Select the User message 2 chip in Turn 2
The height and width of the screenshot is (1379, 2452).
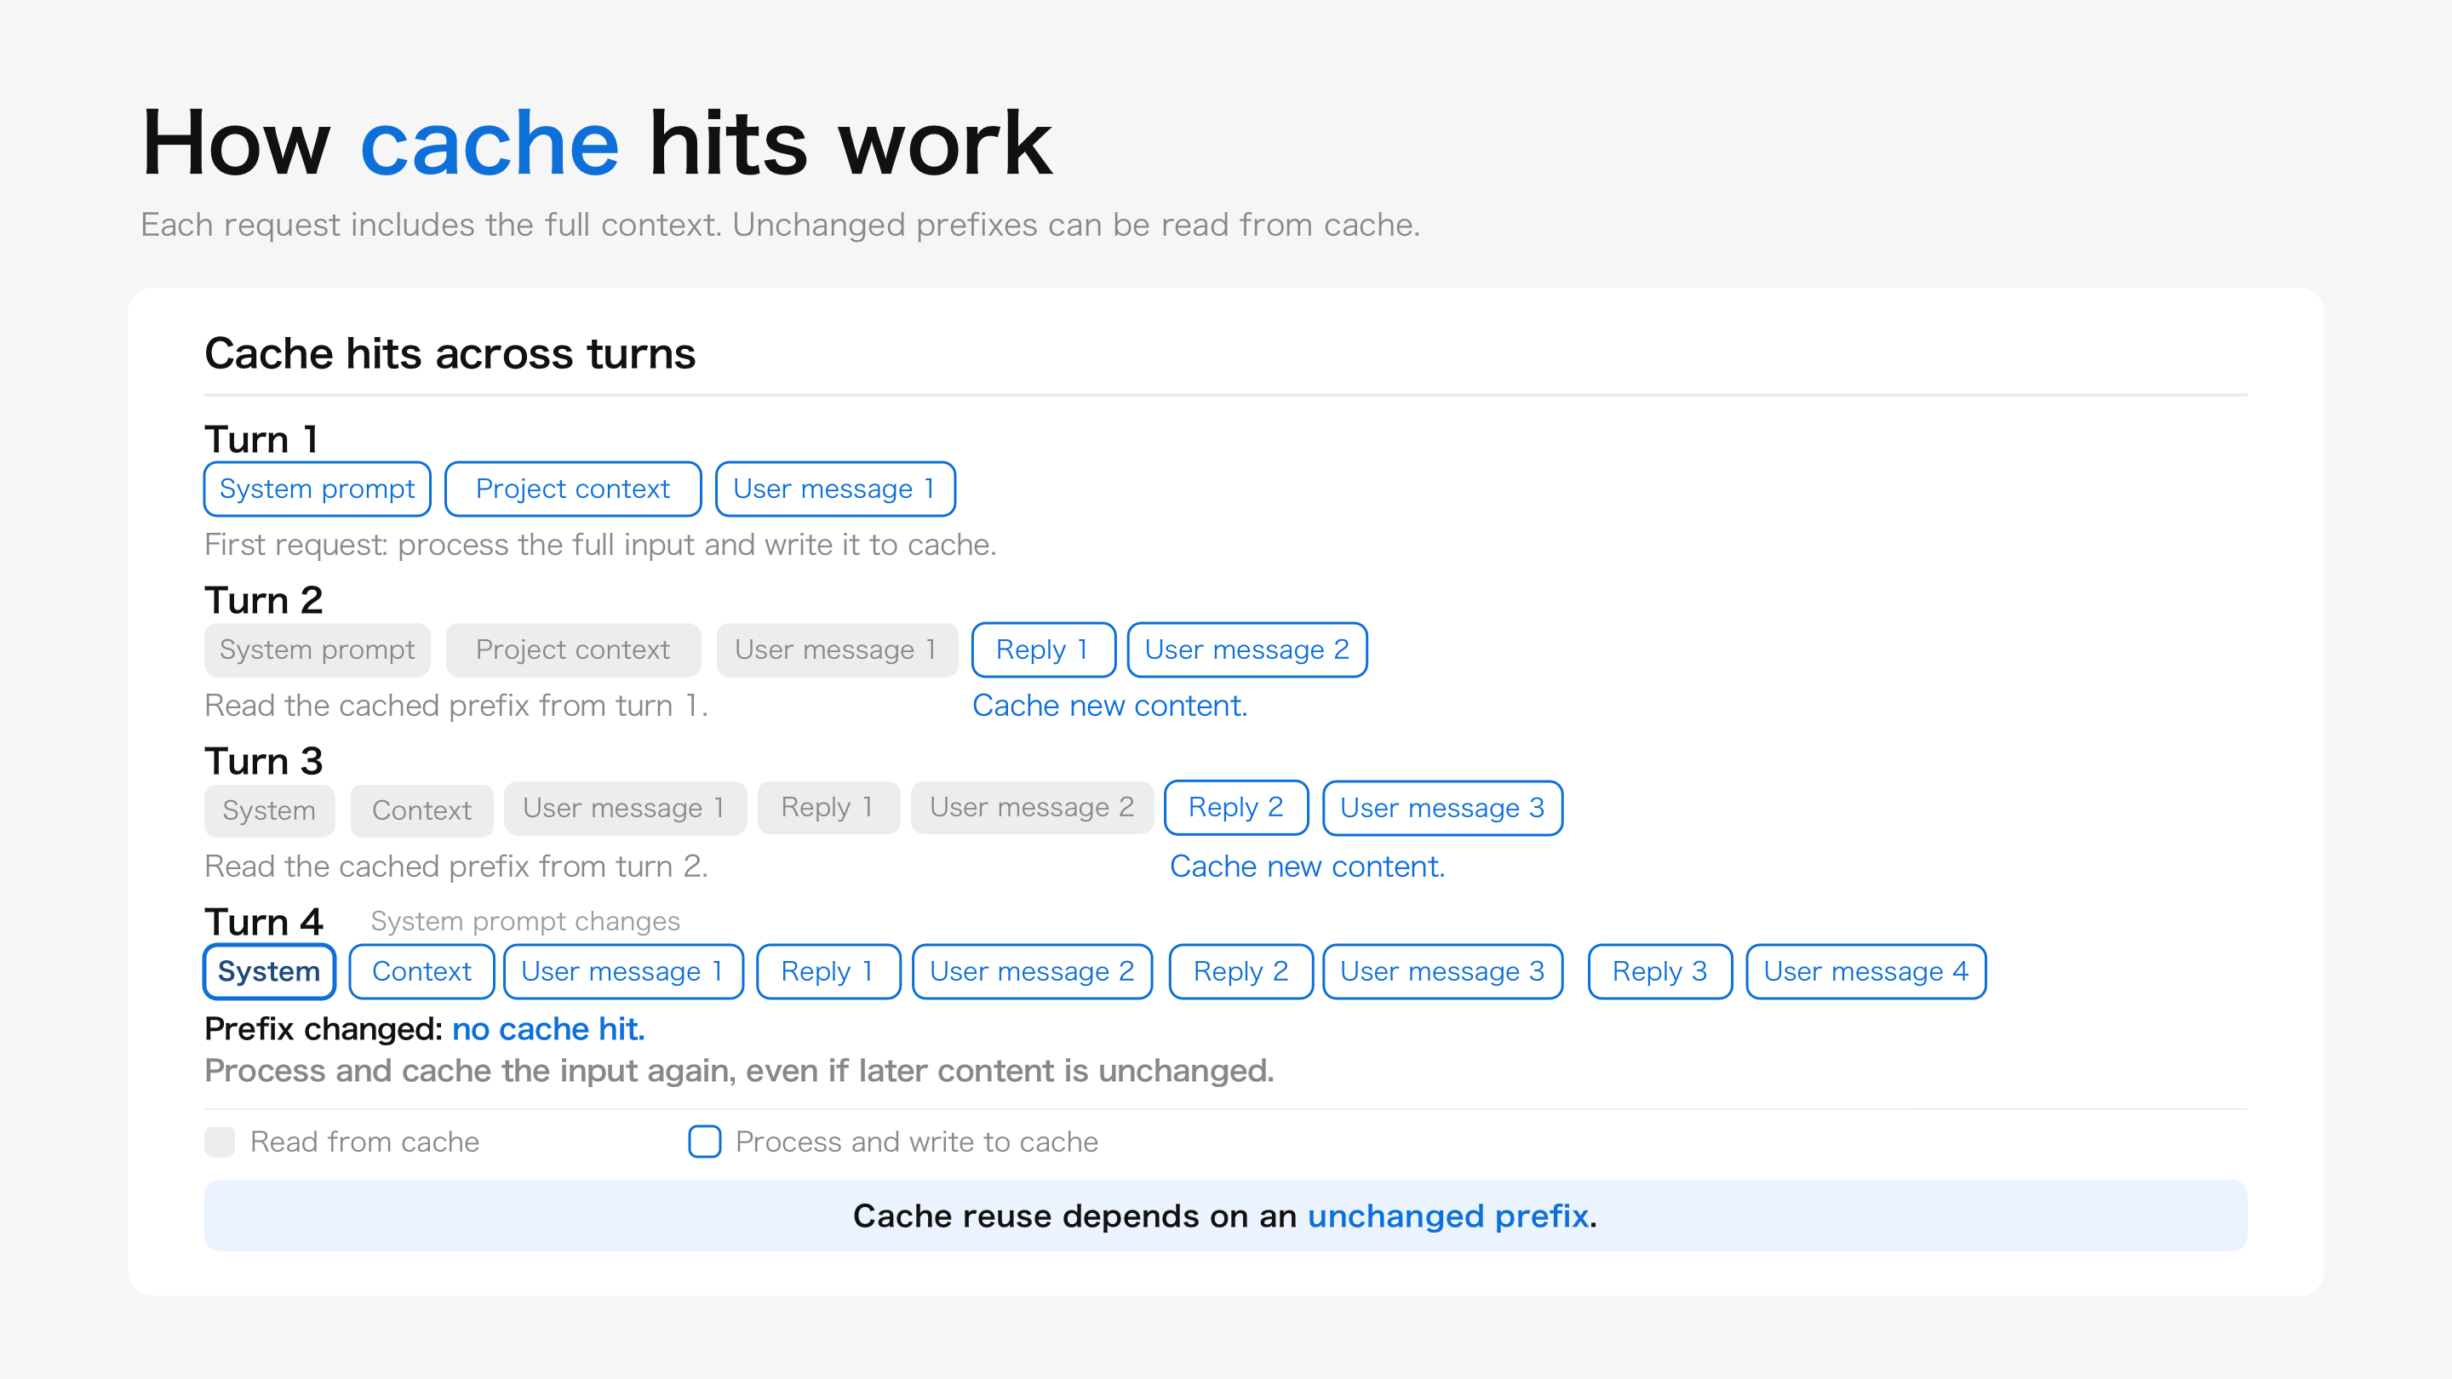1247,650
